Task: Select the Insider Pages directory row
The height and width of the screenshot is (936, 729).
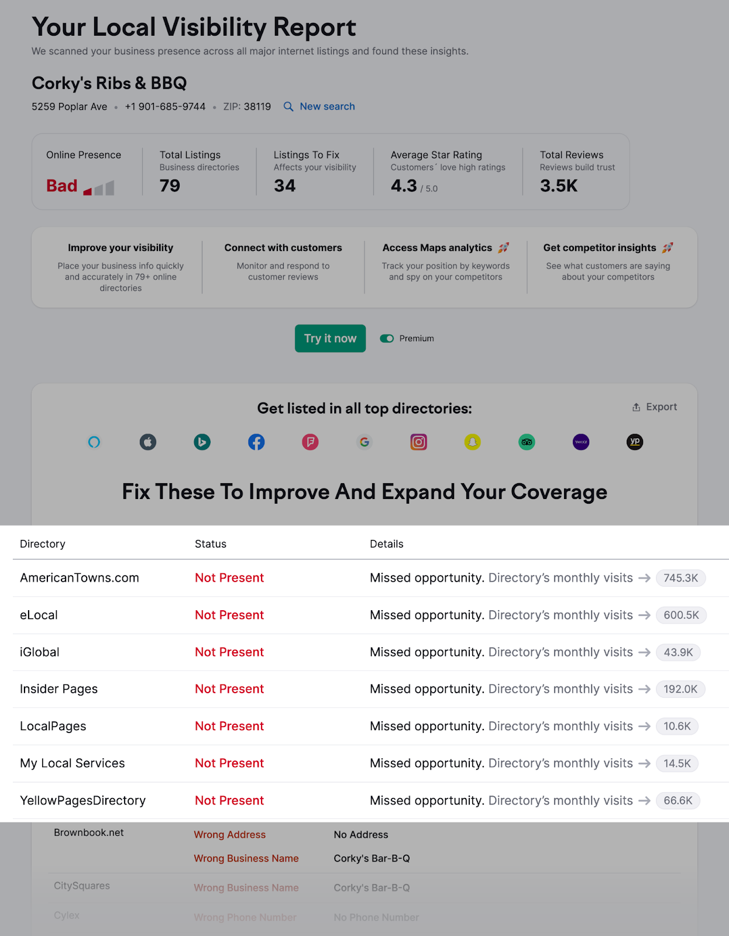Action: pos(59,689)
